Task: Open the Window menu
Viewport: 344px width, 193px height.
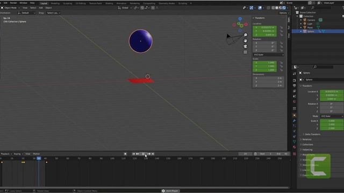Action: click(24, 3)
